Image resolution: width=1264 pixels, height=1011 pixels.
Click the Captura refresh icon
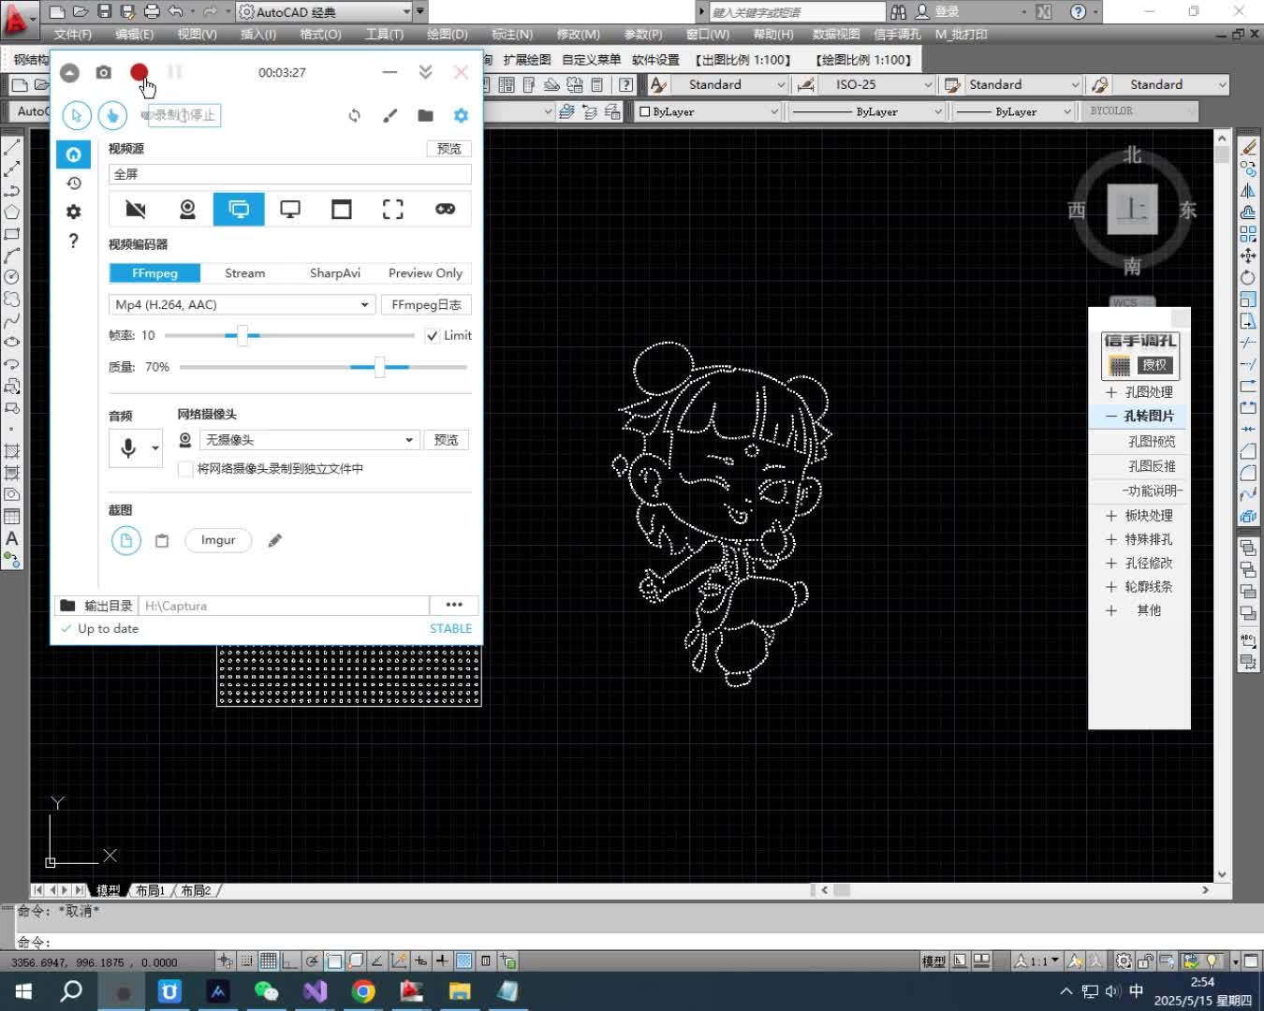pos(354,115)
